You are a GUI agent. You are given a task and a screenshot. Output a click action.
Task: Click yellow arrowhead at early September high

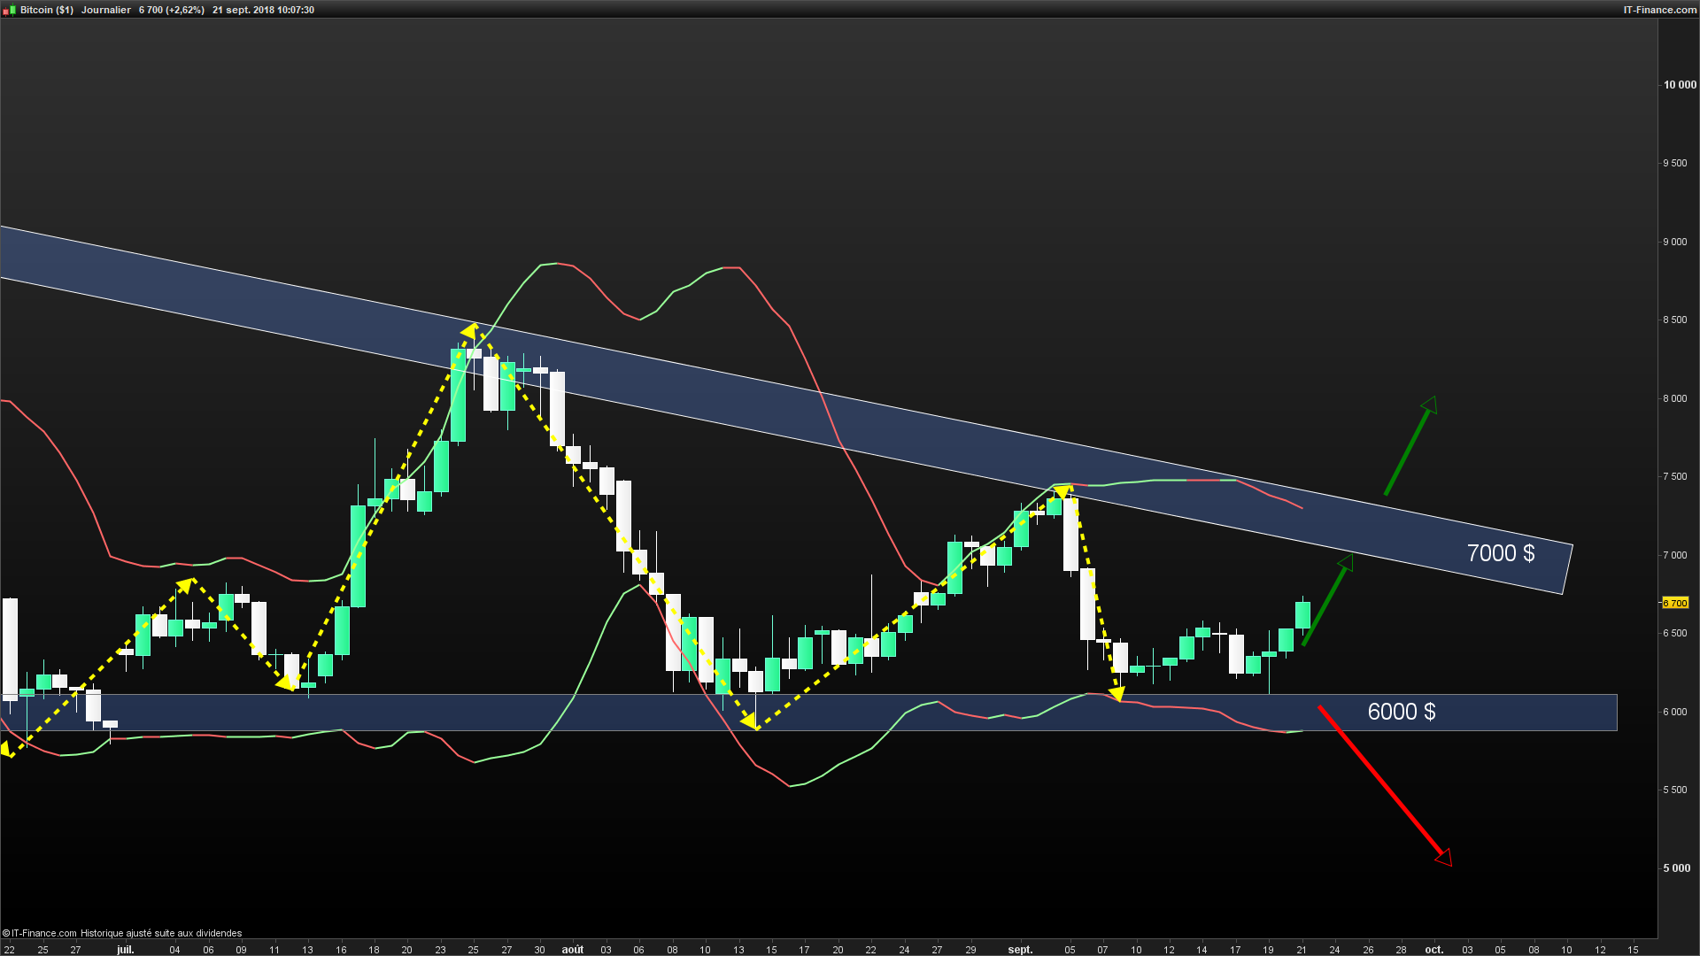coord(1062,491)
